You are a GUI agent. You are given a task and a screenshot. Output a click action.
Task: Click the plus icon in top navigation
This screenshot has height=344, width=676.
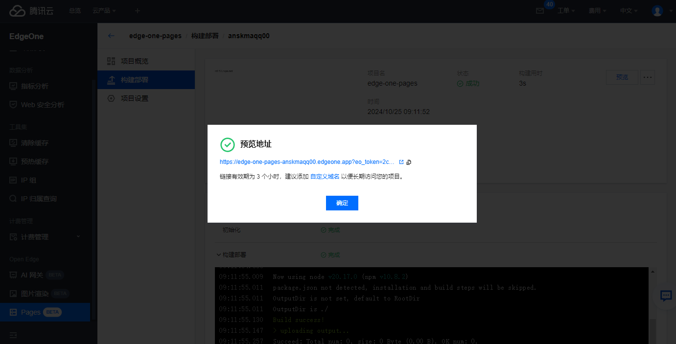[x=137, y=11]
